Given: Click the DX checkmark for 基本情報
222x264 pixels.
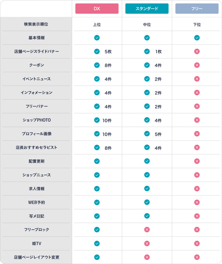Looking at the screenshot, I should [x=97, y=38].
